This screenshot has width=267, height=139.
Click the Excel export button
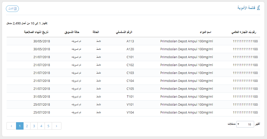tap(12, 9)
